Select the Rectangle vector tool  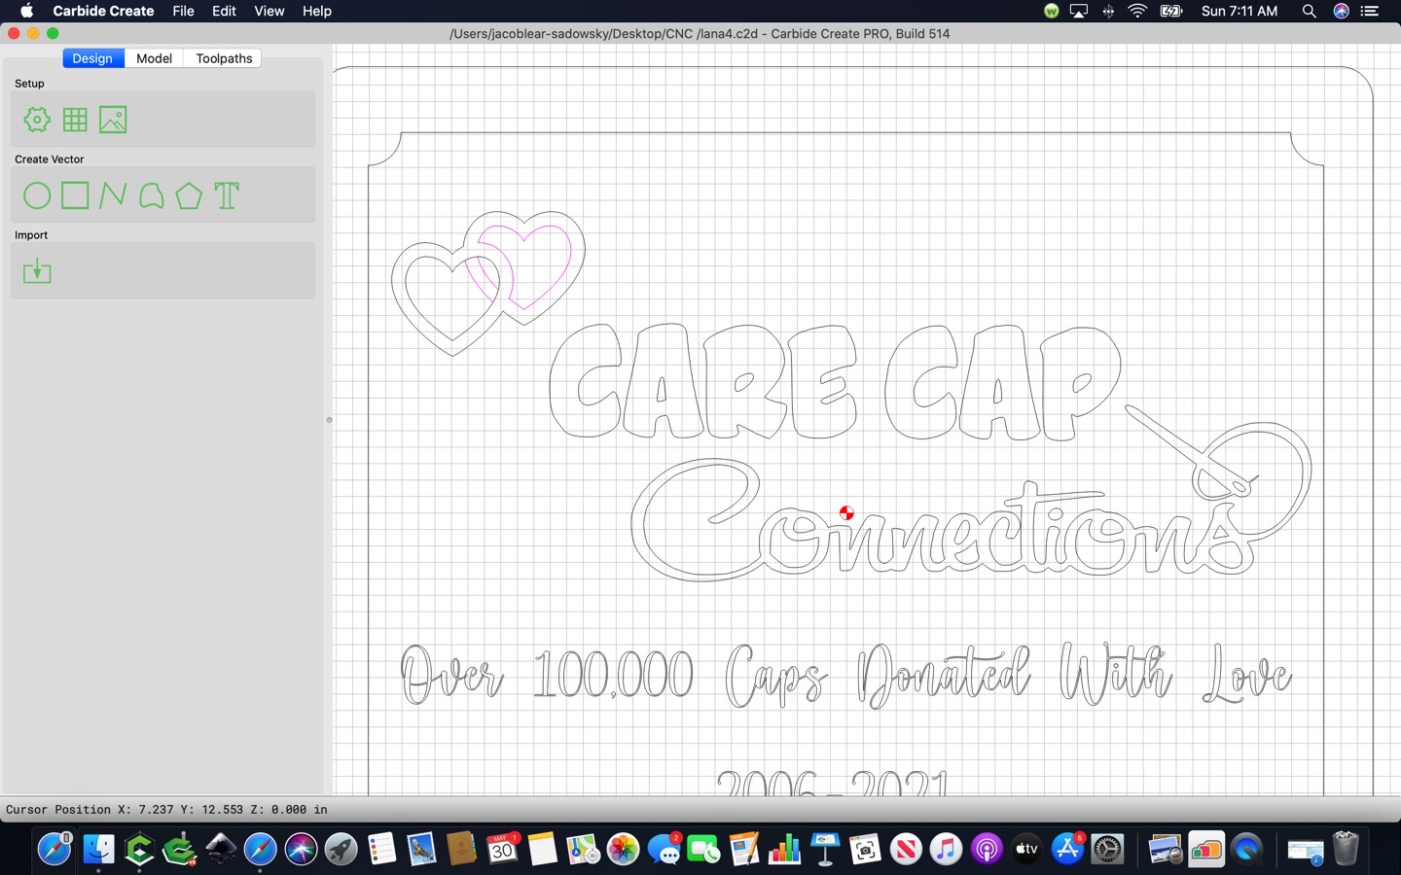75,195
